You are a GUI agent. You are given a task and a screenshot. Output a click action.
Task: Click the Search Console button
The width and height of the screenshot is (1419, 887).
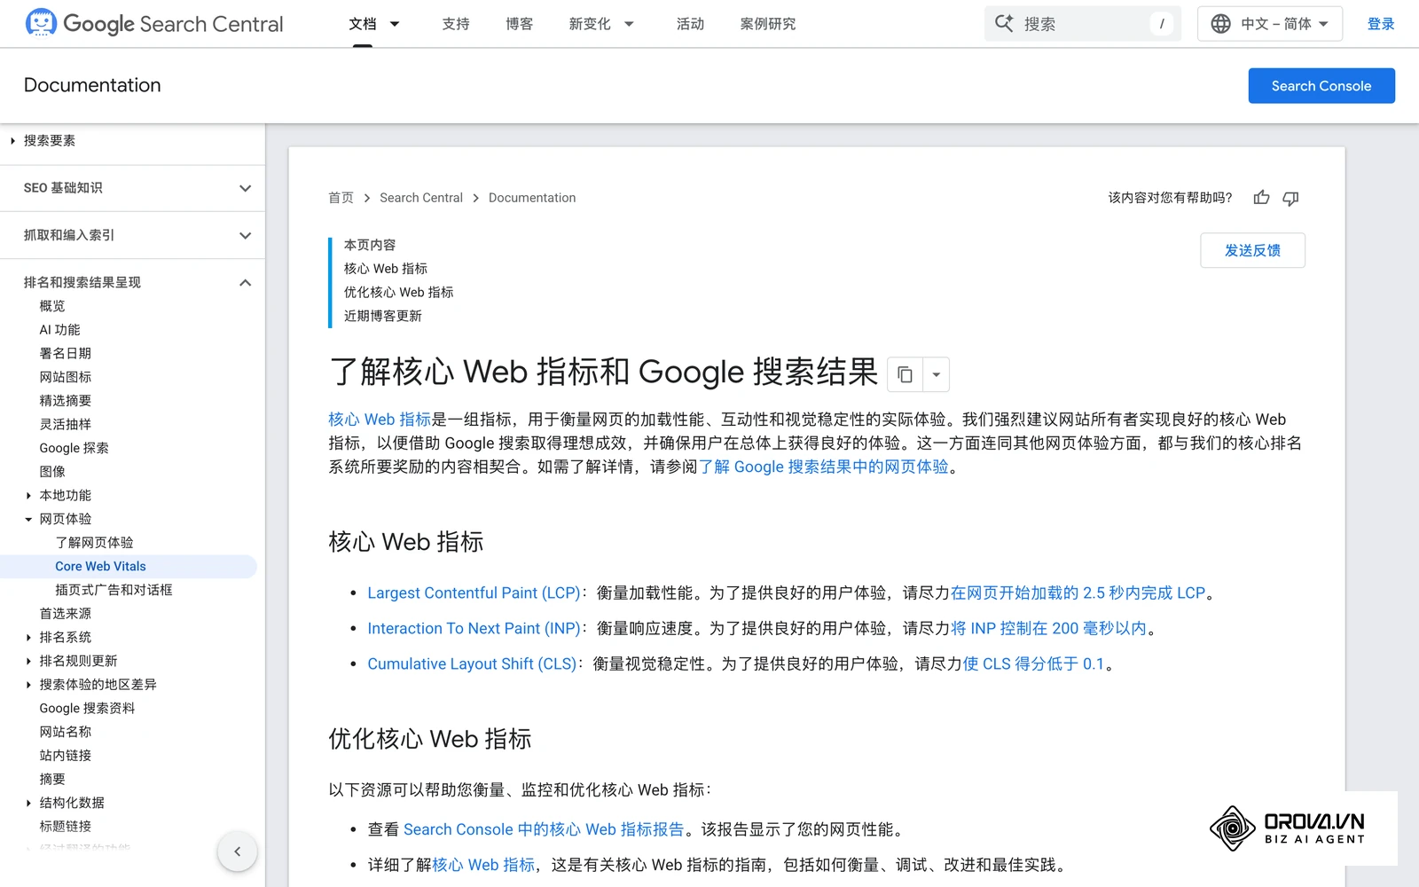click(1321, 85)
